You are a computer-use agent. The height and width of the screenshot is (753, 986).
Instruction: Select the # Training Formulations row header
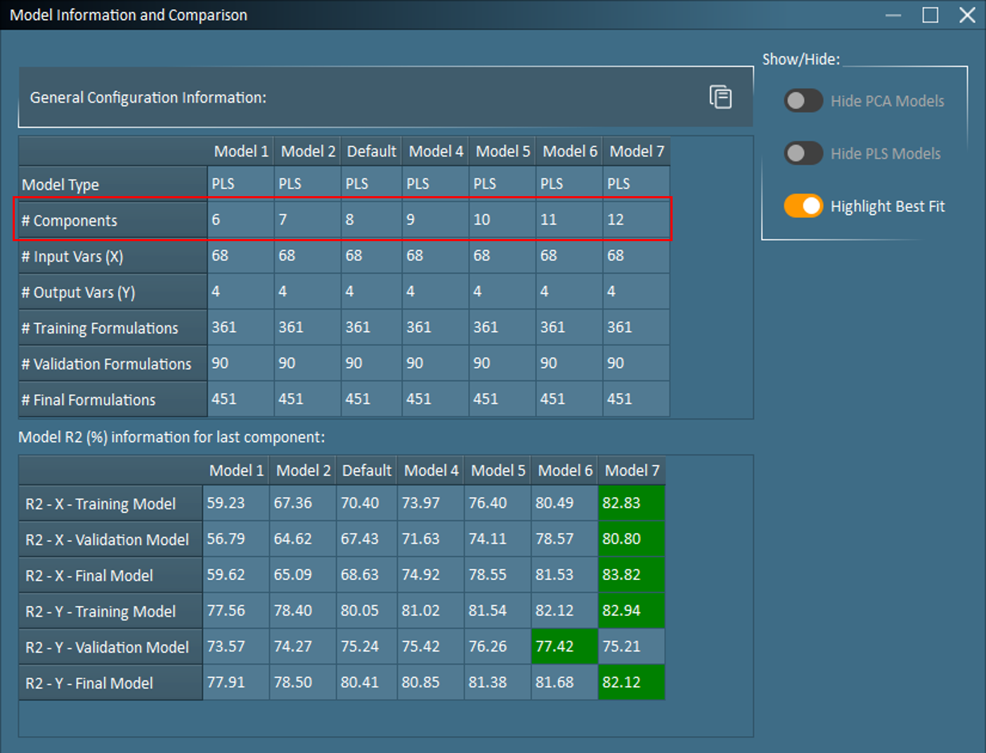point(112,328)
